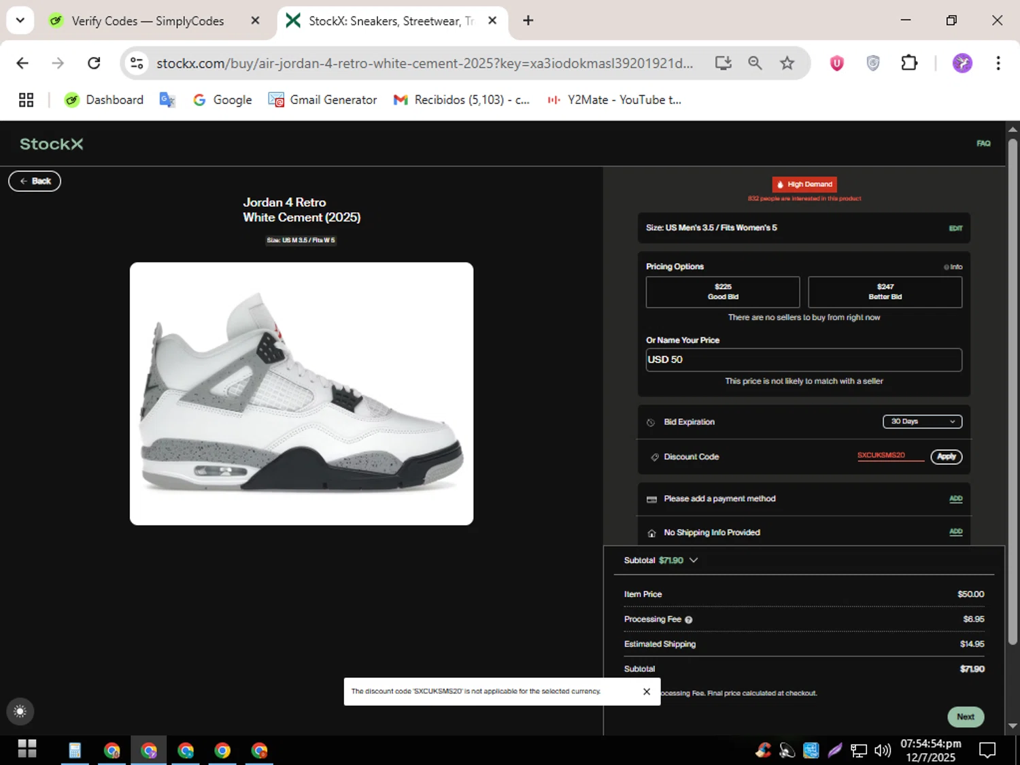Screen dimensions: 1020x765
Task: Go back in browser history
Action: click(x=22, y=63)
